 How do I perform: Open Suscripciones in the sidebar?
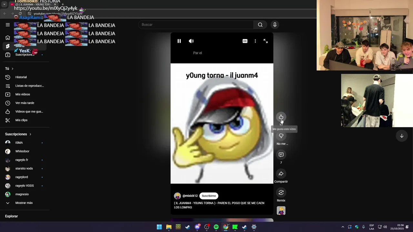pyautogui.click(x=25, y=55)
